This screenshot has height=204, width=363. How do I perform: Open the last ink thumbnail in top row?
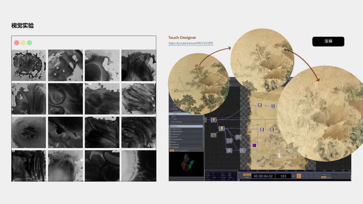point(139,65)
